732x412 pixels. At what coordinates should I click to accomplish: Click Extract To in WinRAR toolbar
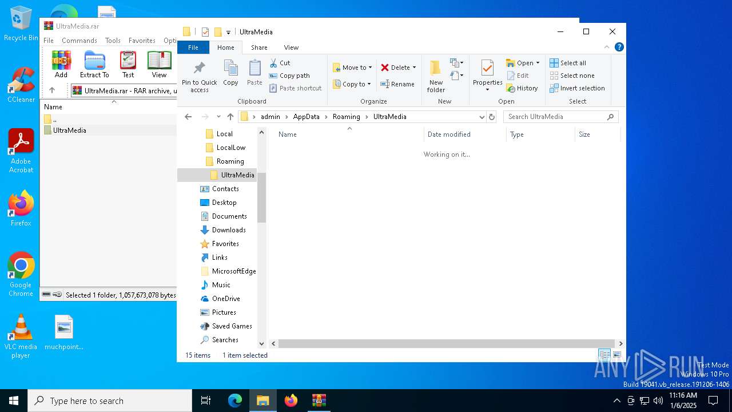click(94, 65)
